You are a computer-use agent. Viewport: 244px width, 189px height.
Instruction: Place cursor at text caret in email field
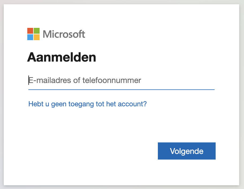[29, 80]
